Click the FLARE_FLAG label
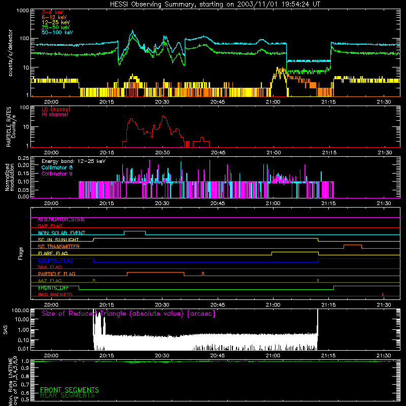This screenshot has width=406, height=406. pyautogui.click(x=53, y=253)
